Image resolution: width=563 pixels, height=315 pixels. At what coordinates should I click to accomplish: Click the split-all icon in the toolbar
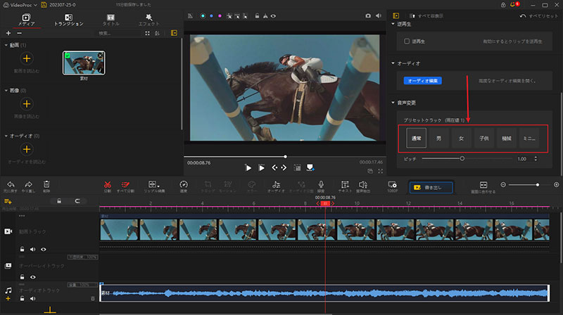125,184
